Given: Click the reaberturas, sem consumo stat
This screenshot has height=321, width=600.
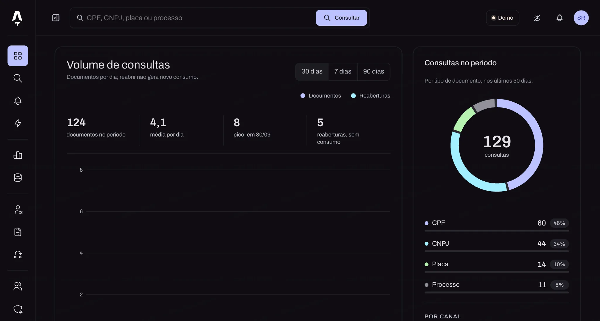Looking at the screenshot, I should tap(338, 131).
